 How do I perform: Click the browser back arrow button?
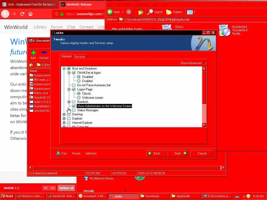5,14
